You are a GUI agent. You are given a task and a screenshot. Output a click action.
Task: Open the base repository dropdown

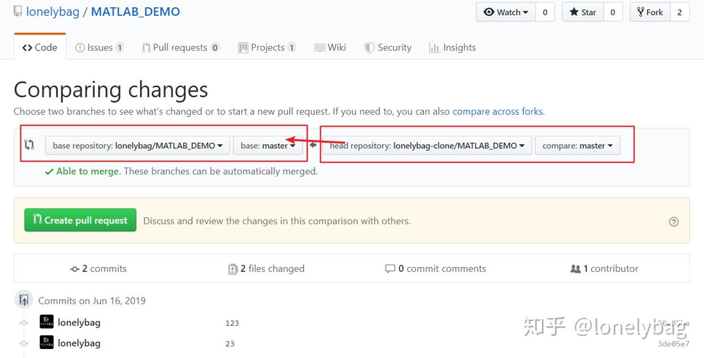[137, 145]
